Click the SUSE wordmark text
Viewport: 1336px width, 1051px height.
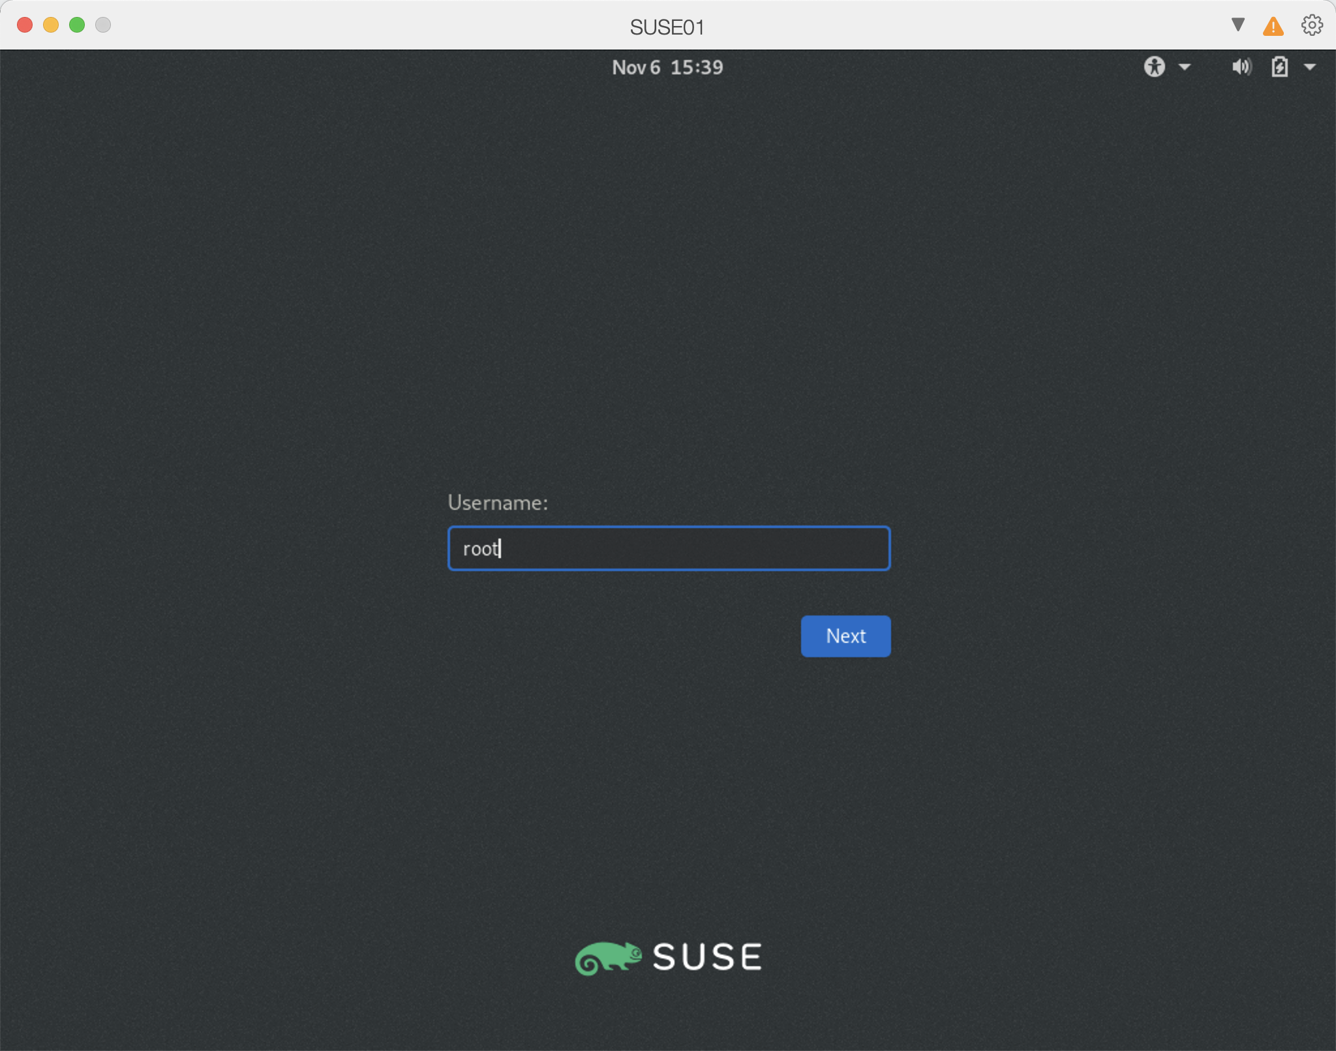point(707,957)
